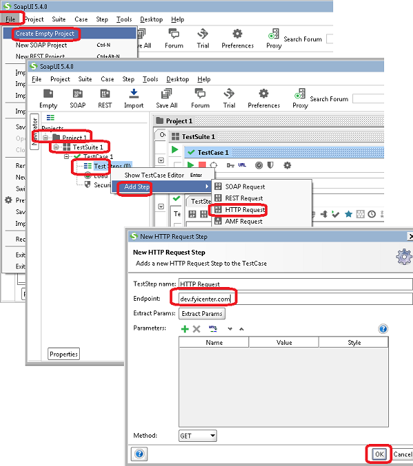Click the Trial toolbar icon
The height and width of the screenshot is (466, 413).
[229, 97]
